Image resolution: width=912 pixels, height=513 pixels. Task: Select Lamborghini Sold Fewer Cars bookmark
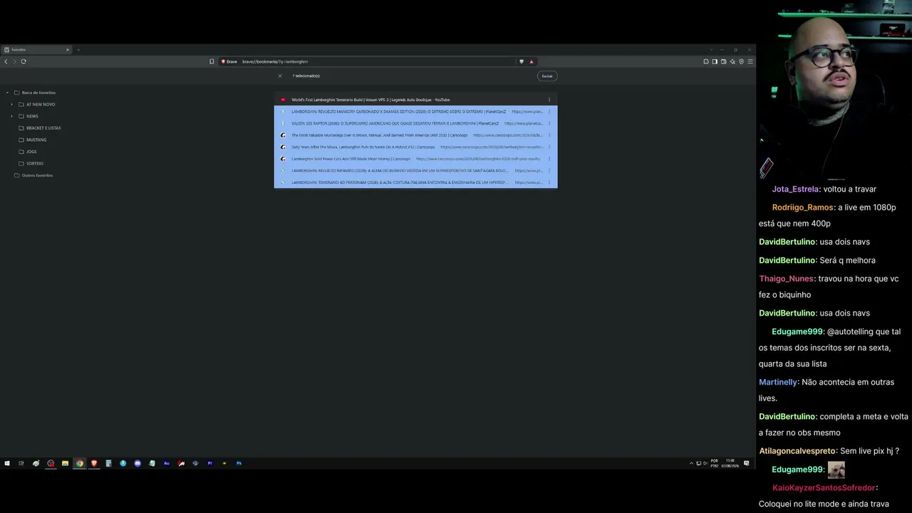click(415, 159)
